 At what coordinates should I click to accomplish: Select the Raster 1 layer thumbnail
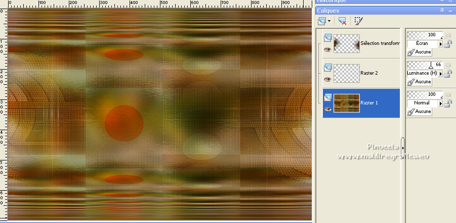pyautogui.click(x=347, y=103)
